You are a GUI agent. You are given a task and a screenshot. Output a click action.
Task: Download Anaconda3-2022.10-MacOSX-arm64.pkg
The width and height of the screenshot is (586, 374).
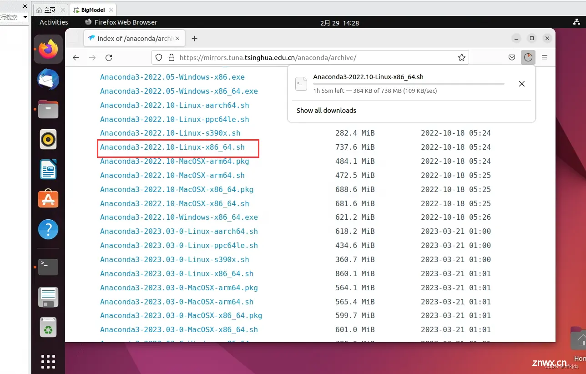click(x=175, y=162)
